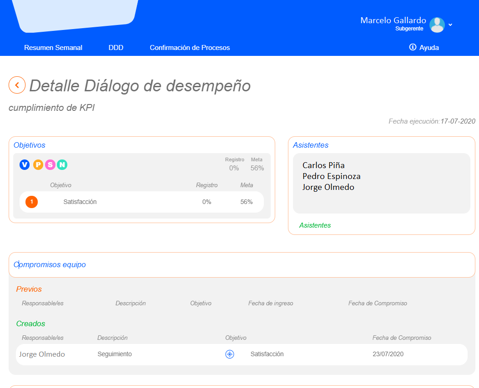
Task: Open Confirmación de Procesos menu
Action: (190, 48)
